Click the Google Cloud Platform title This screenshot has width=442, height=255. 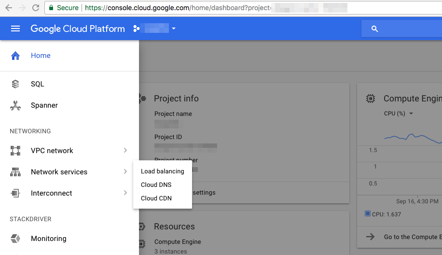click(78, 28)
